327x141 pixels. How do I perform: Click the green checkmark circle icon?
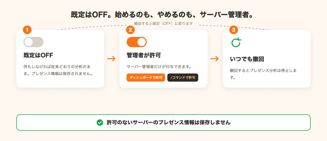[100, 123]
